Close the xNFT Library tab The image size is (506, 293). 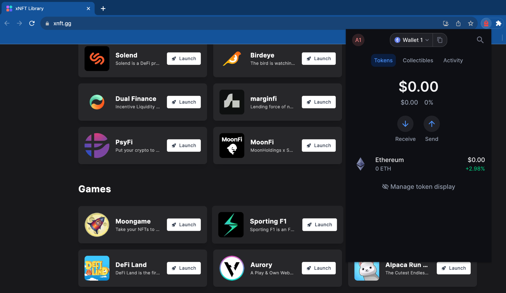point(88,8)
